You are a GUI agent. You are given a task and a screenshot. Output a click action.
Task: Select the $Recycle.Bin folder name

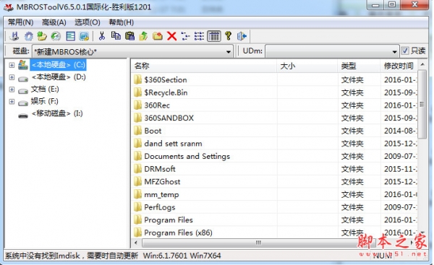point(166,92)
